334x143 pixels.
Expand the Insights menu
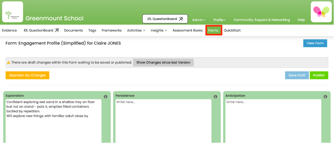click(x=159, y=31)
